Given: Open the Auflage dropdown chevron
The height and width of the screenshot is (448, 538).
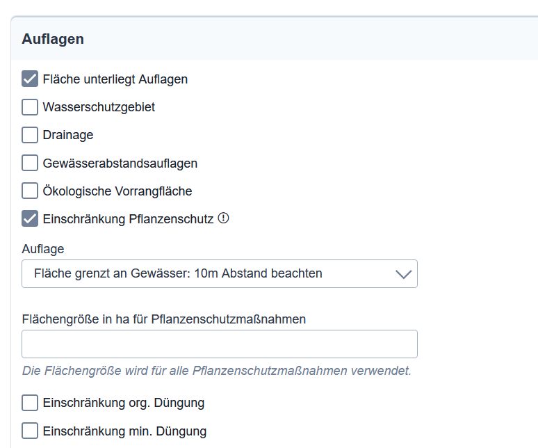Looking at the screenshot, I should (x=403, y=274).
